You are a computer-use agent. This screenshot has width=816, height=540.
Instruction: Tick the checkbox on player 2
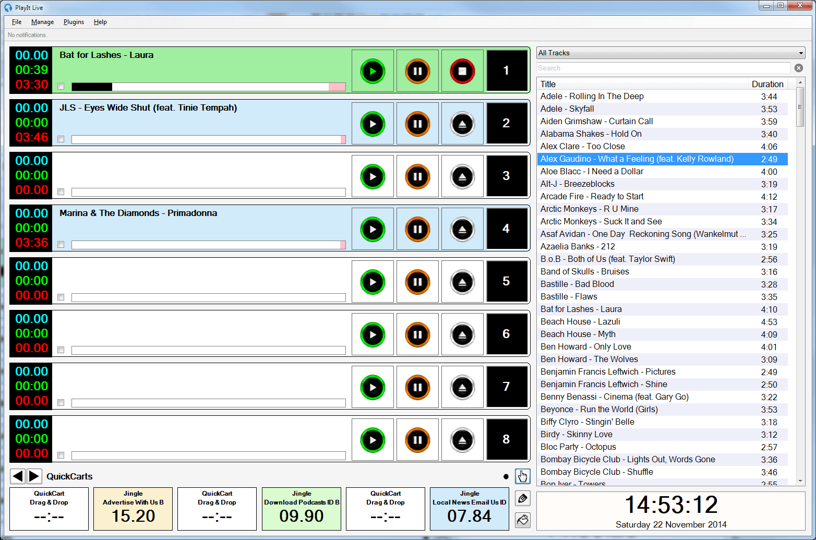point(61,139)
